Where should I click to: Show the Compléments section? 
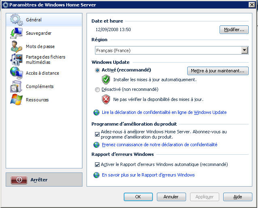coord(44,86)
